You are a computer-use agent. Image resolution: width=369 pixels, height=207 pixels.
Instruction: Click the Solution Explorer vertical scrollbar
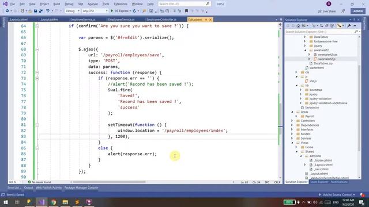click(x=359, y=108)
